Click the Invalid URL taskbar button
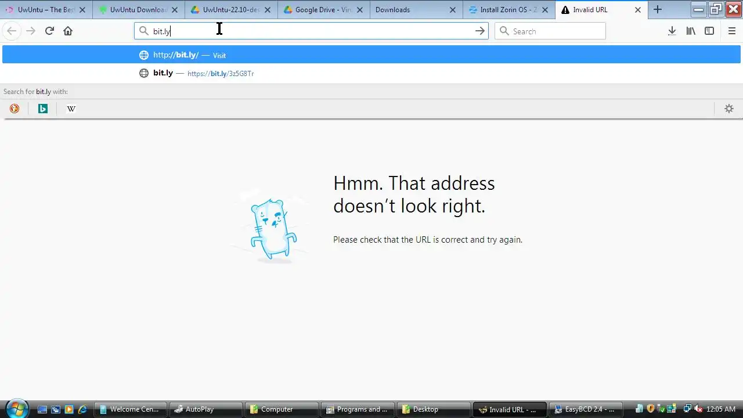Image resolution: width=743 pixels, height=418 pixels. coord(510,409)
